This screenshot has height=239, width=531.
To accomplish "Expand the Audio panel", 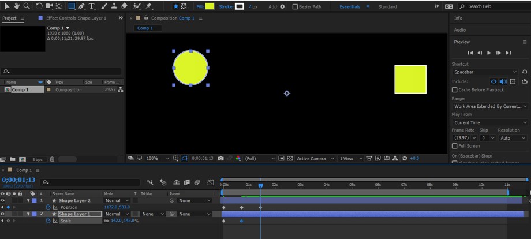I will (x=460, y=30).
